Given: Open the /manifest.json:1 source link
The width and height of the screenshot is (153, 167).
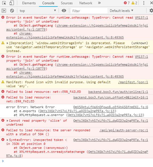Looking at the screenshot, I should [x=133, y=82].
